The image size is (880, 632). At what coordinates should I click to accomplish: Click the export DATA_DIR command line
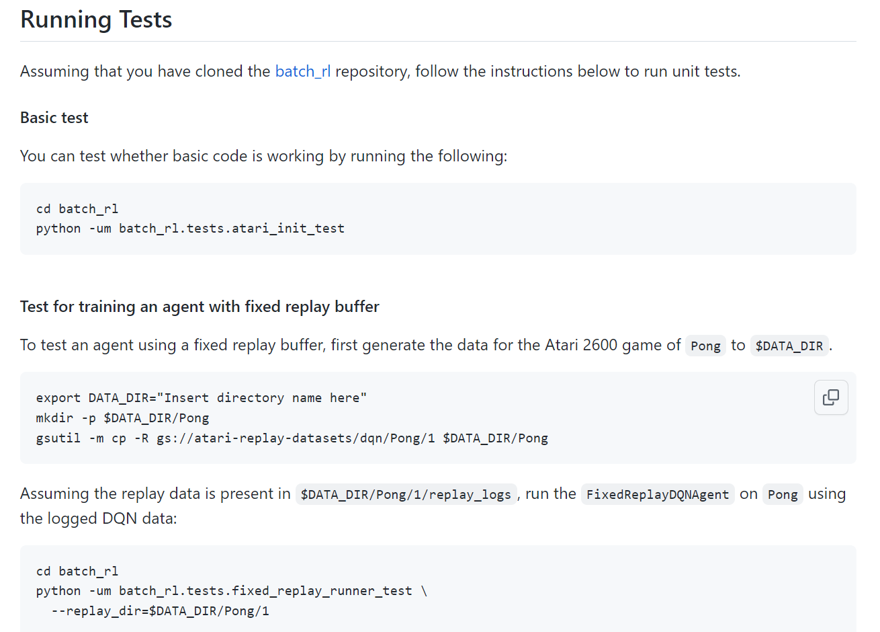[201, 398]
